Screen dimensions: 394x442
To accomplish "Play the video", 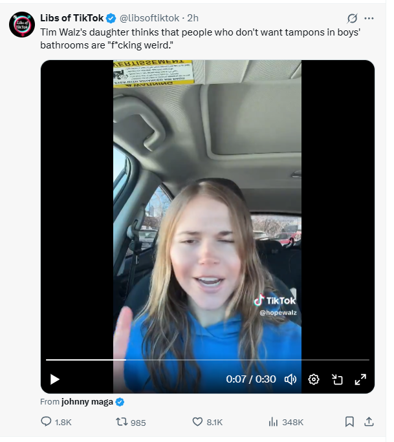I will [x=55, y=379].
